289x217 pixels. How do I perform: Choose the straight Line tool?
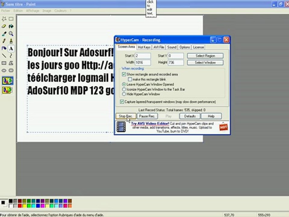click(x=4, y=55)
